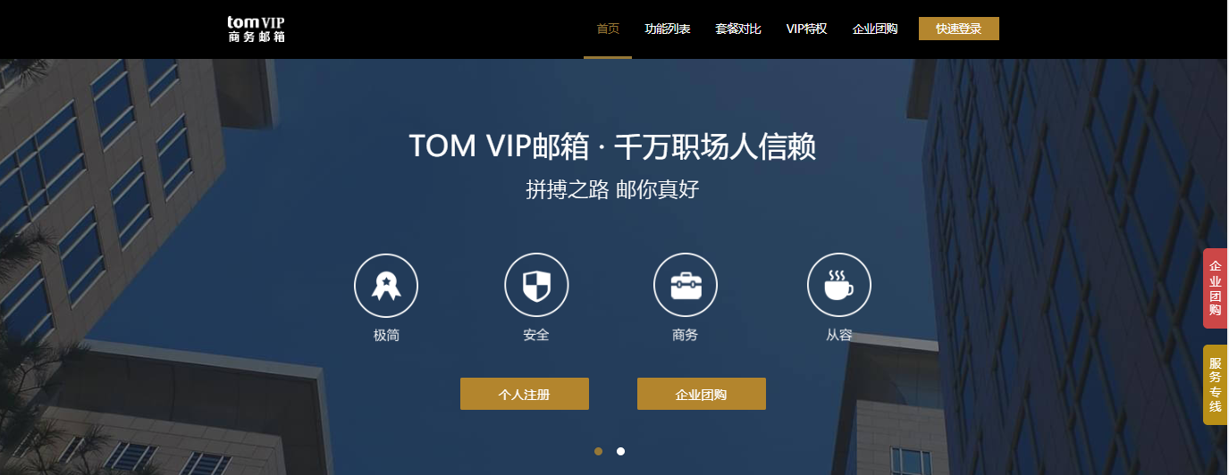Select the second white carousel dot
The width and height of the screenshot is (1229, 475).
point(620,451)
